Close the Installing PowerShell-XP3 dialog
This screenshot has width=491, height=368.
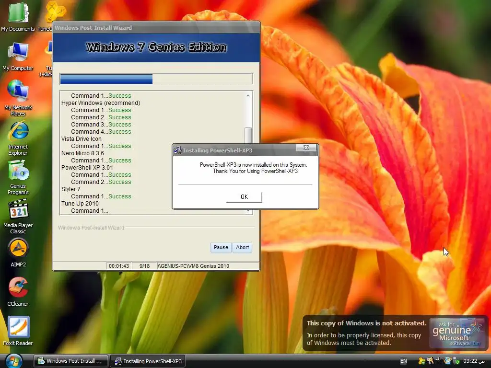tap(306, 148)
